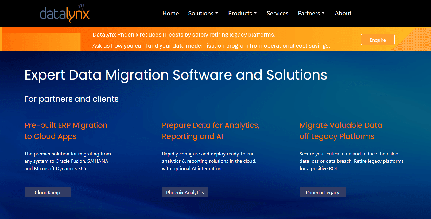Click the Oracle Fusion migration description paragraph
The image size is (431, 219).
tap(68, 161)
